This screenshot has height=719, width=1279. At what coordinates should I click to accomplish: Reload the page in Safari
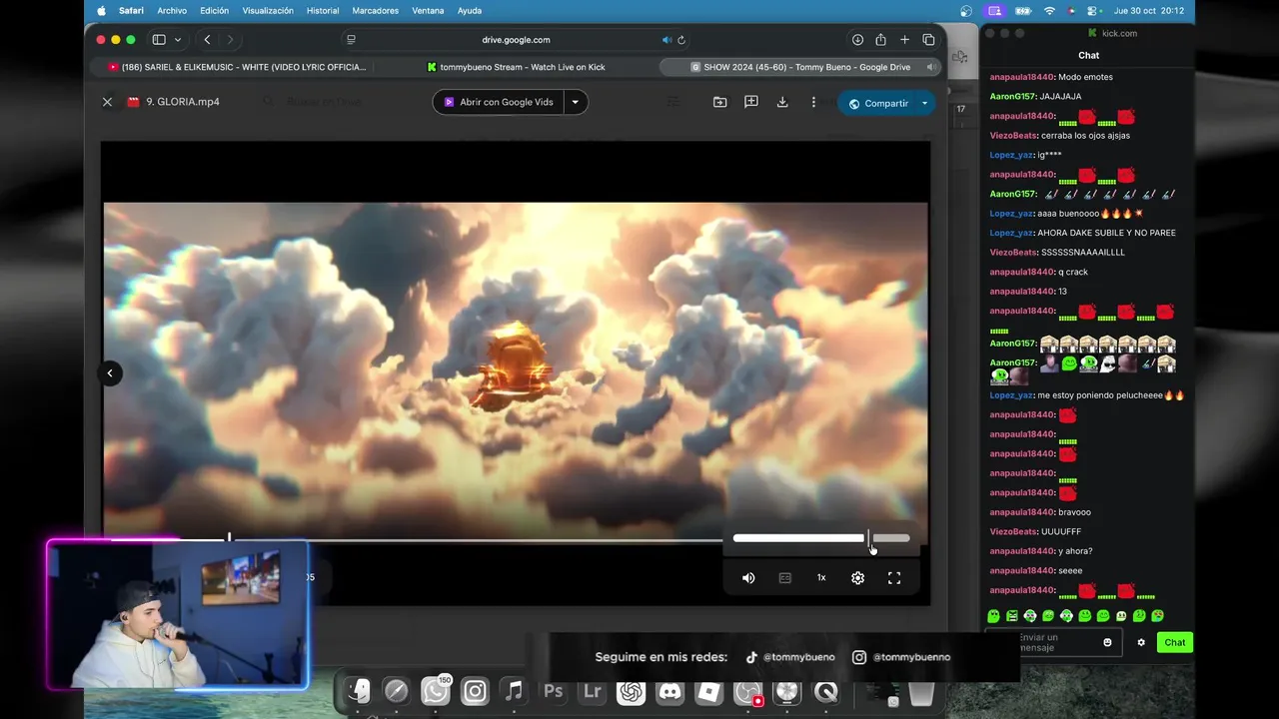681,40
